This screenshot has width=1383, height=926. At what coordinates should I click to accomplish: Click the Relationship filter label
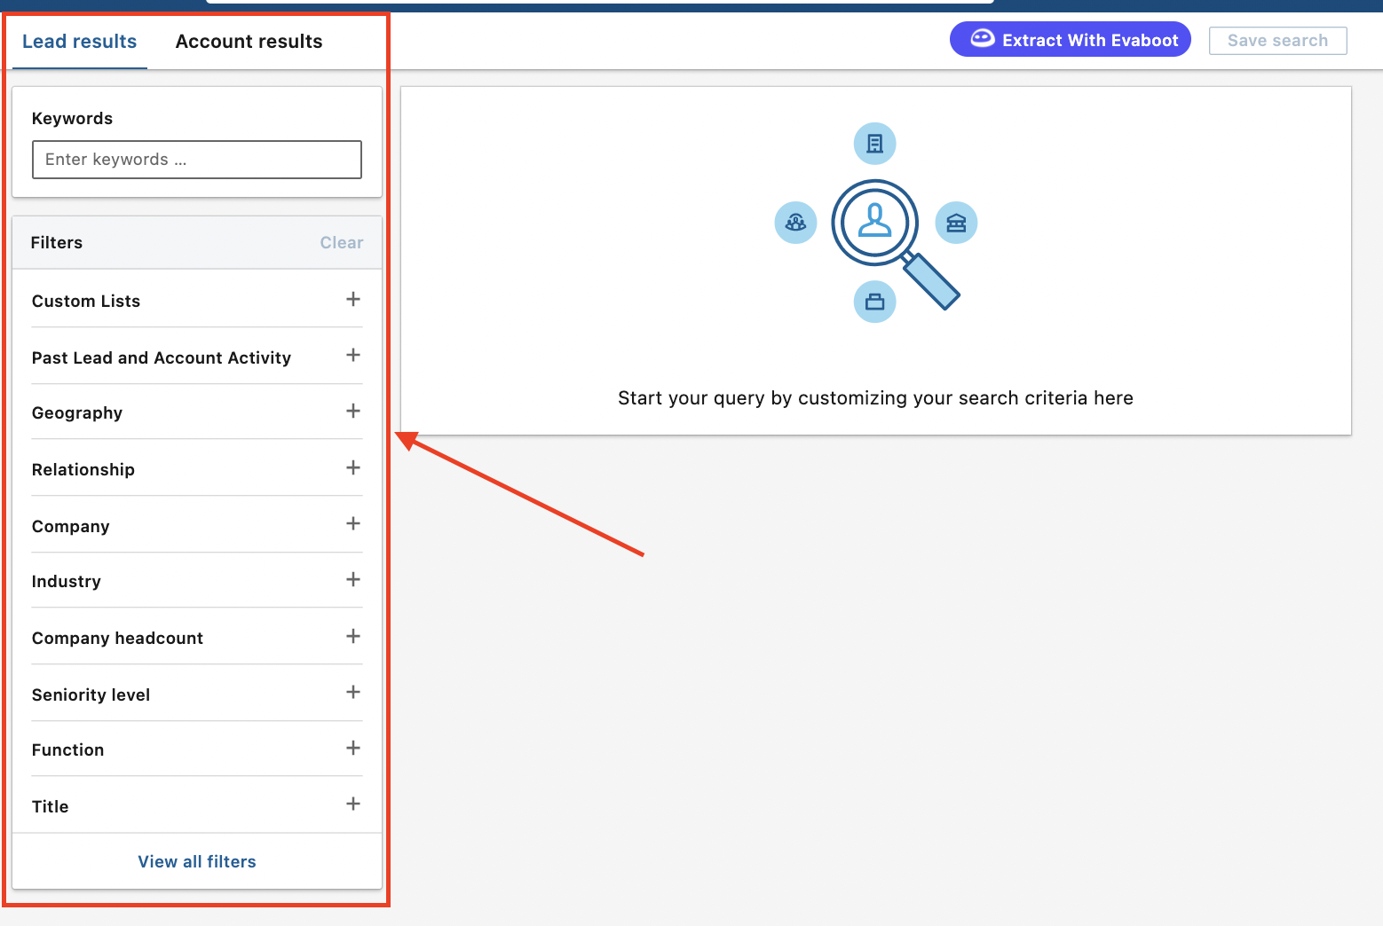(x=83, y=470)
